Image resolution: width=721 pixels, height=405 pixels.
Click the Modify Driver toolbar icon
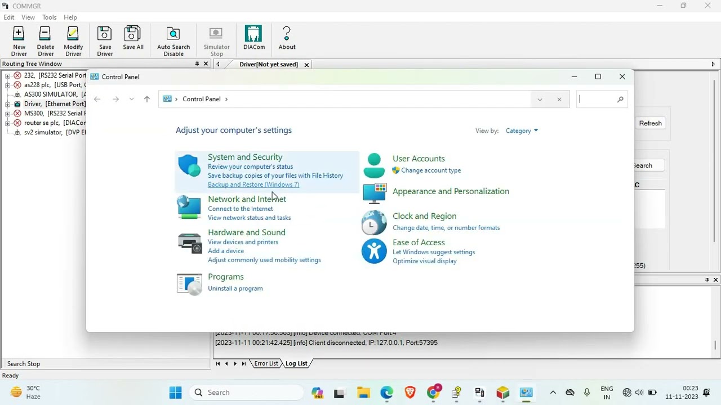point(73,40)
